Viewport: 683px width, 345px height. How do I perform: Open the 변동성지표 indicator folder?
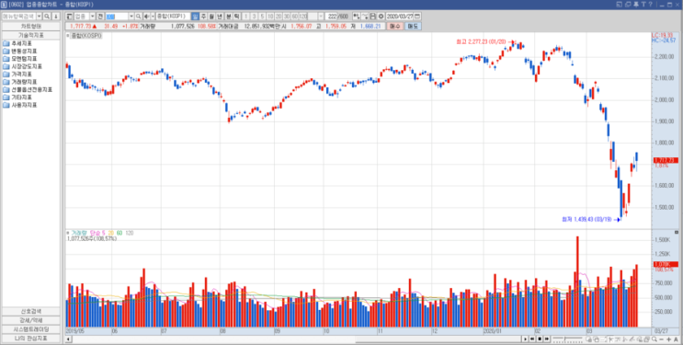pos(20,51)
